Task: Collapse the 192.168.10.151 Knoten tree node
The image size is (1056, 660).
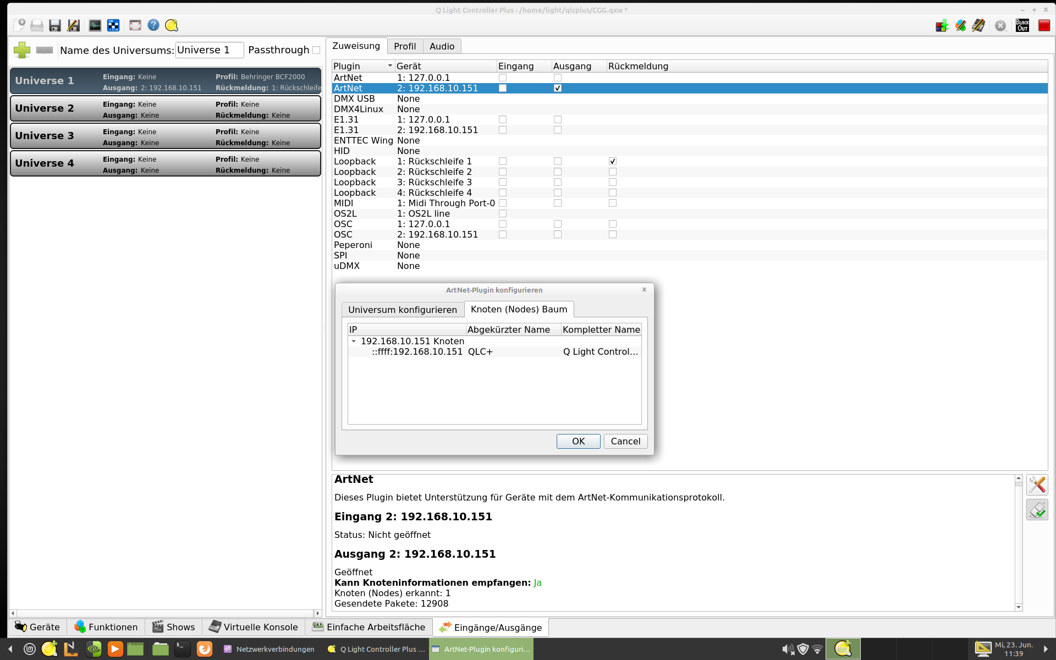Action: coord(354,341)
